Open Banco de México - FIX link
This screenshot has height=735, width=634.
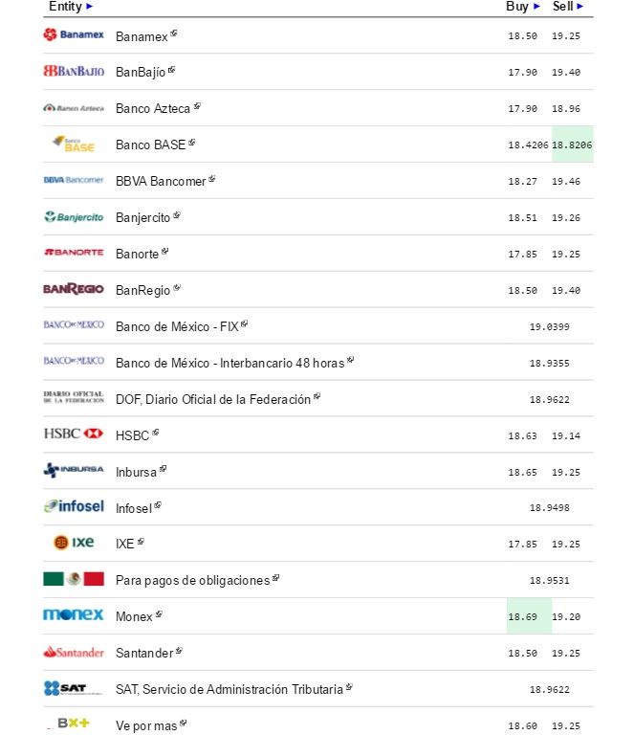[177, 326]
